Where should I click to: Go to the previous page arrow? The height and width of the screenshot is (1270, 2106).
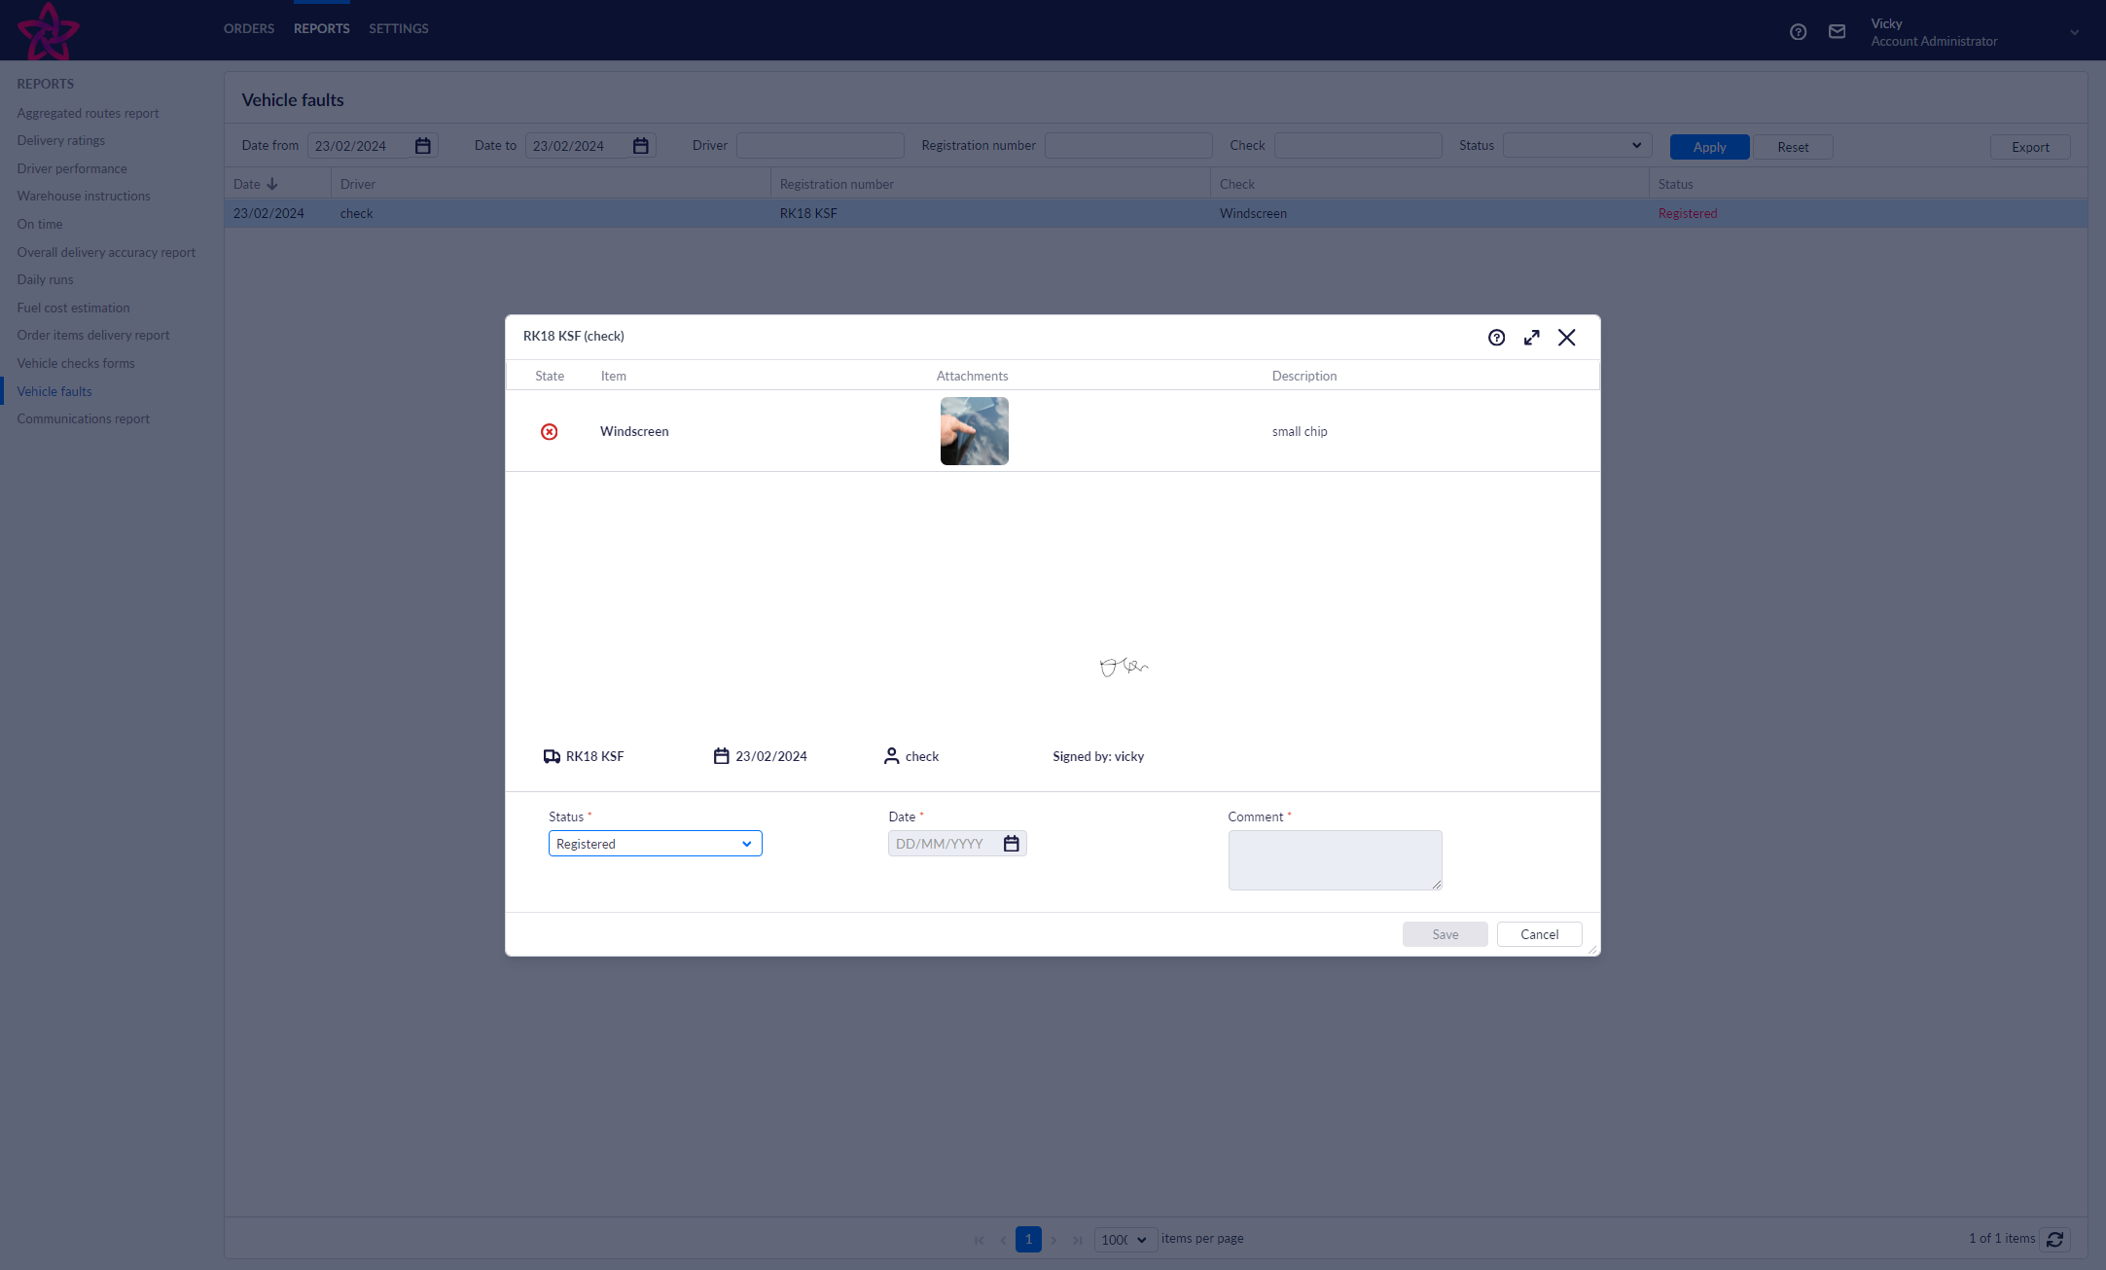(1003, 1240)
